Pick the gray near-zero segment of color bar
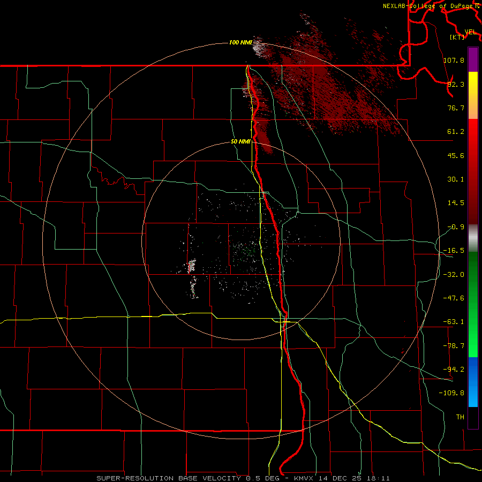The width and height of the screenshot is (482, 482). tap(473, 238)
